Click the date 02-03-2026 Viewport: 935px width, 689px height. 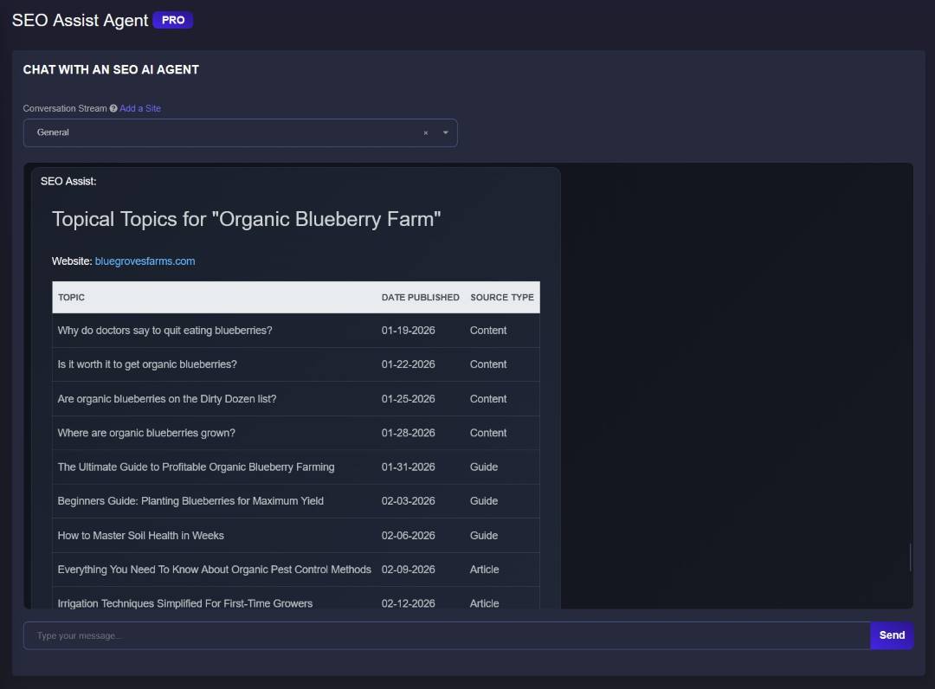409,500
